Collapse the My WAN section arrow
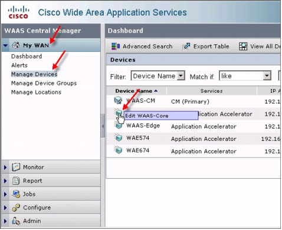 5,45
